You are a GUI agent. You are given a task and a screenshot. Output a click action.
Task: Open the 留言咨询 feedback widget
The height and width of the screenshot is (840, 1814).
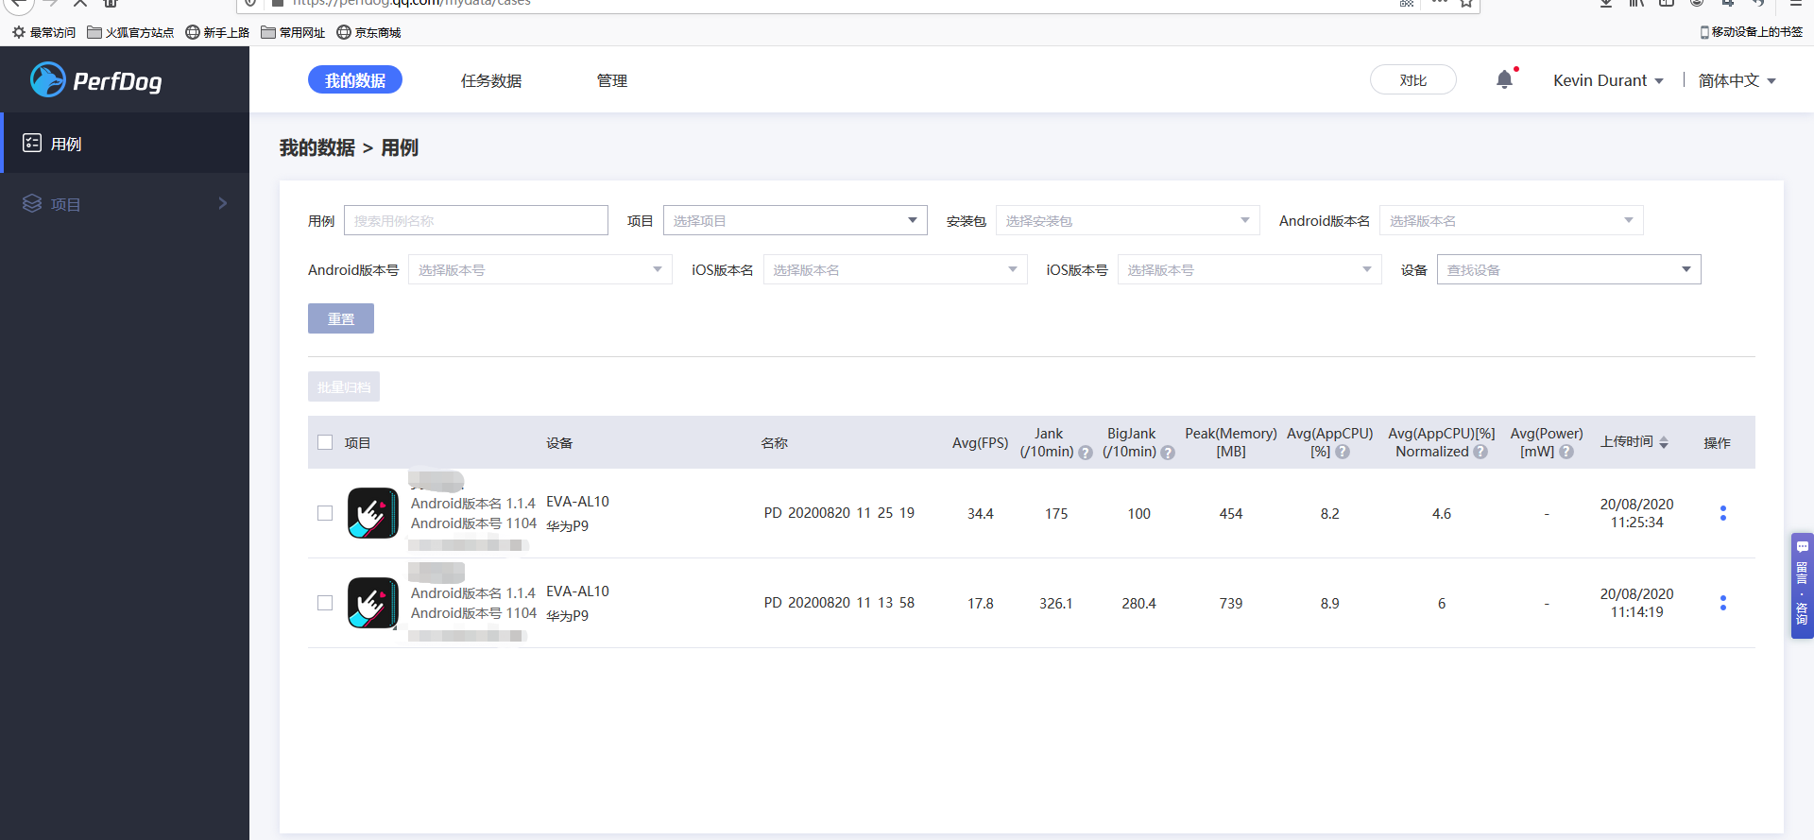pos(1802,586)
